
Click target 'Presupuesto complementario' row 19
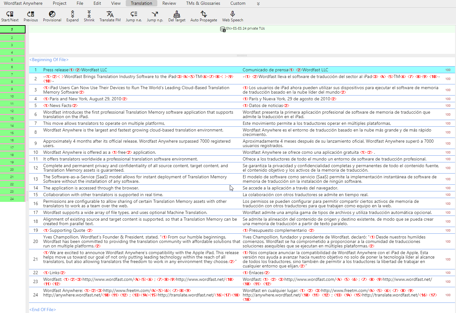coord(278,230)
